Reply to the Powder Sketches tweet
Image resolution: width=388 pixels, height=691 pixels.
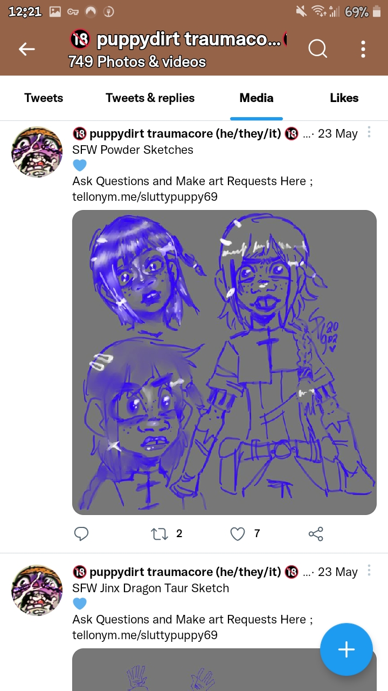click(81, 534)
